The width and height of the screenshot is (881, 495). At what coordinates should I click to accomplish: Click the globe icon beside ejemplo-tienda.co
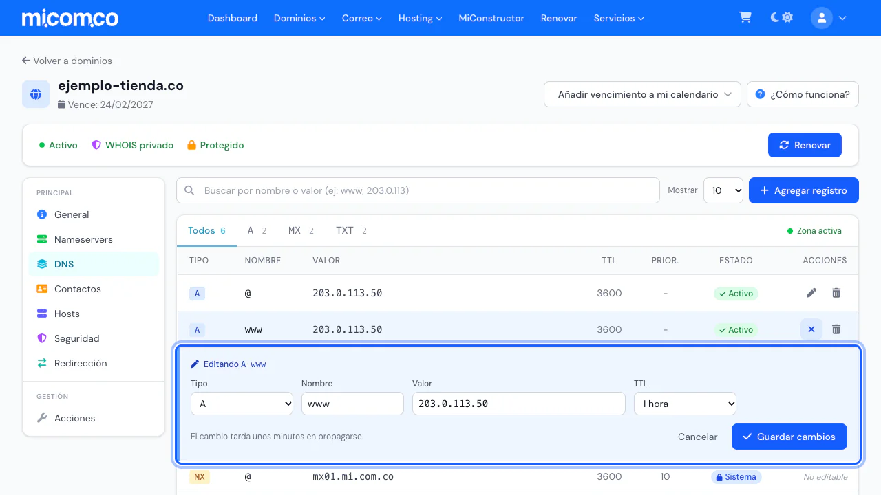[x=36, y=94]
